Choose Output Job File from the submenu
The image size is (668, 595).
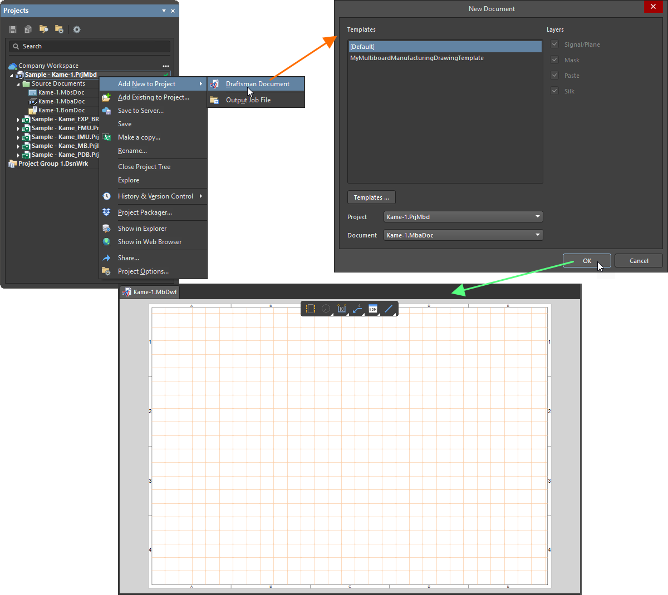point(247,100)
